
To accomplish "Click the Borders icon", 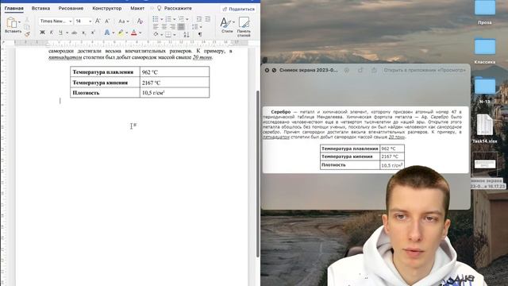I will tap(168, 34).
